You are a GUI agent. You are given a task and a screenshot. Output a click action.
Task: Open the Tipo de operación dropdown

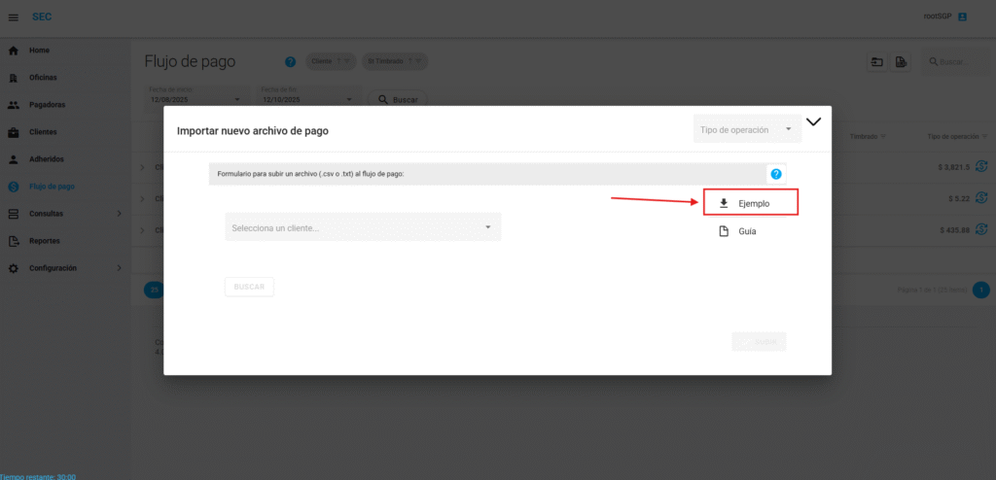coord(747,129)
